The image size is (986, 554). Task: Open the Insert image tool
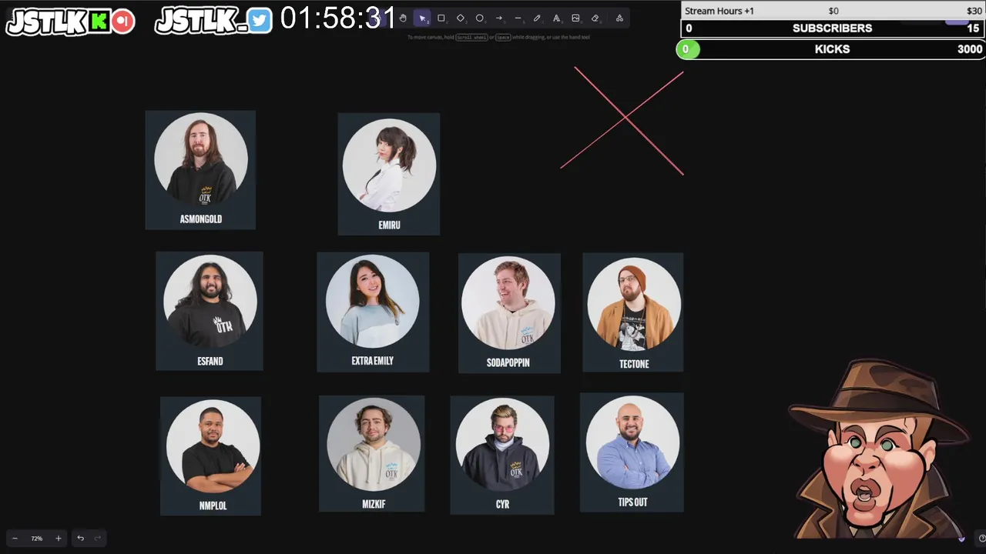[x=575, y=18]
